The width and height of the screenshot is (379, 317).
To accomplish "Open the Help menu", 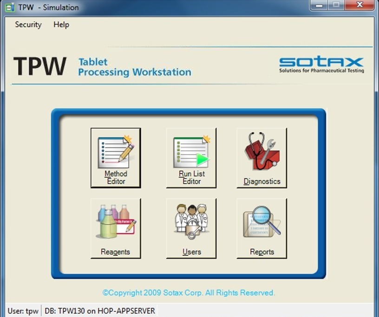I will [x=61, y=25].
